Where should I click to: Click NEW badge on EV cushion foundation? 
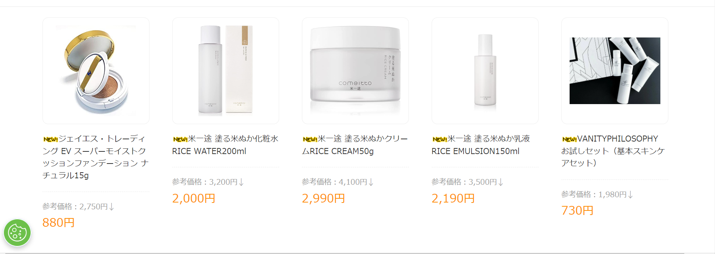[x=50, y=139]
